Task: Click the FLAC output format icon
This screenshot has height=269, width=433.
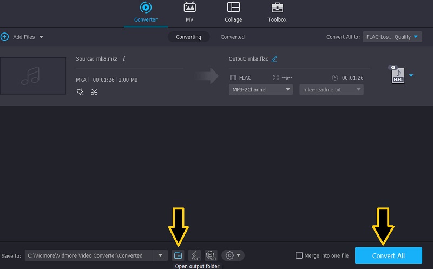Action: point(398,76)
